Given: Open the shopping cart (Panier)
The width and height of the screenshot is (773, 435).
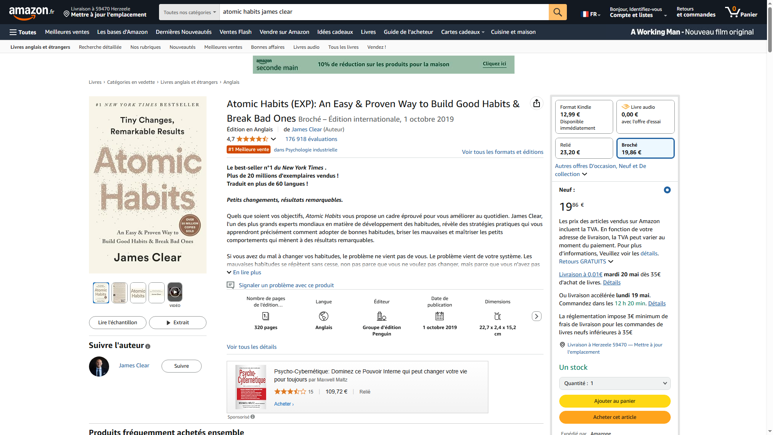Looking at the screenshot, I should (x=741, y=12).
